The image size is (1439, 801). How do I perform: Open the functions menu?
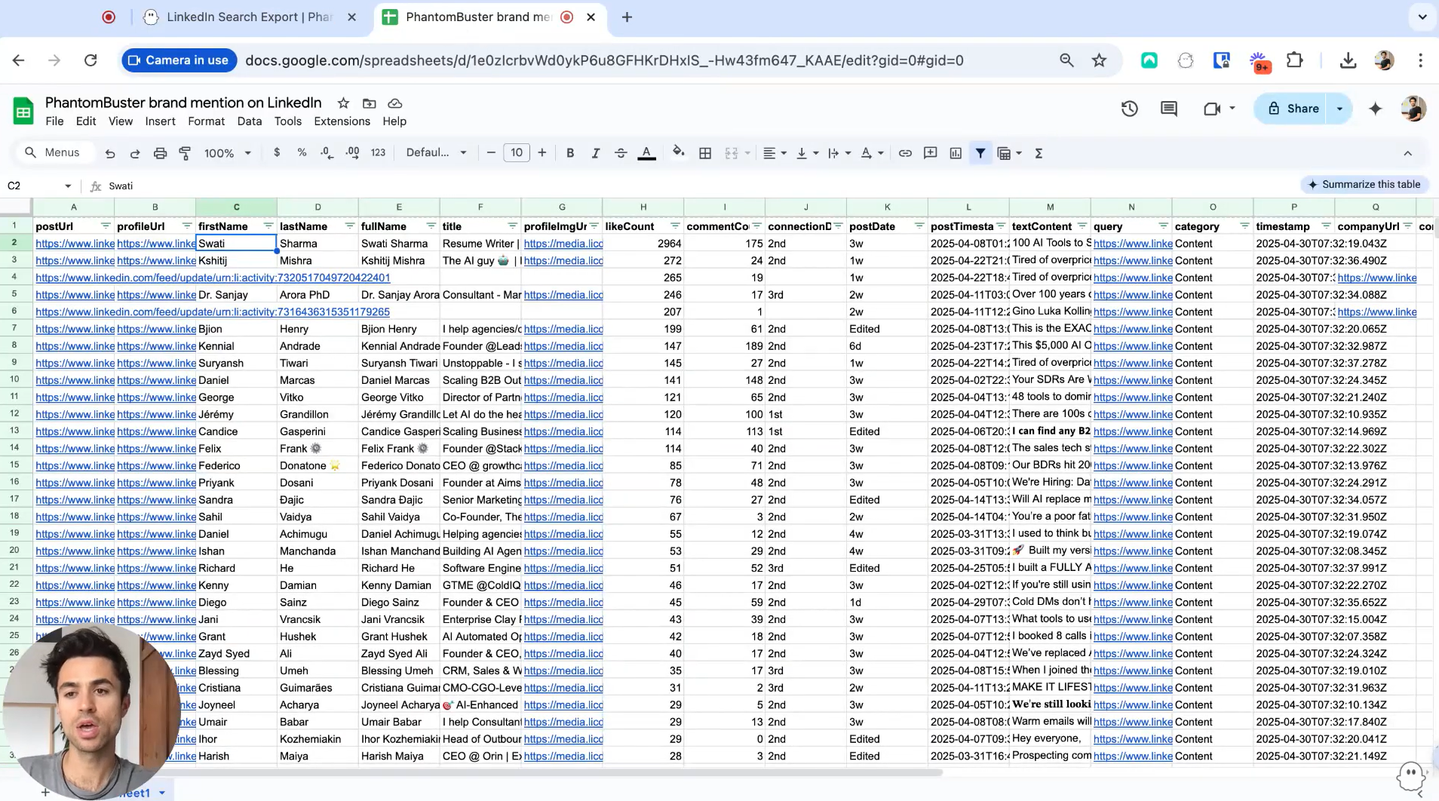point(1039,152)
